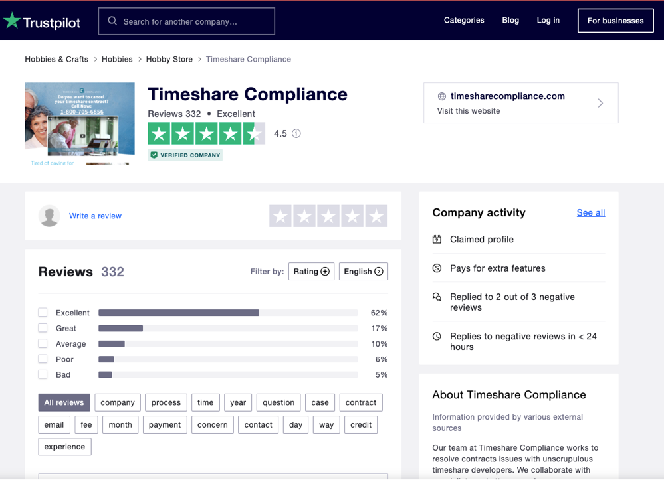Open the Blog page
The image size is (664, 480).
510,20
